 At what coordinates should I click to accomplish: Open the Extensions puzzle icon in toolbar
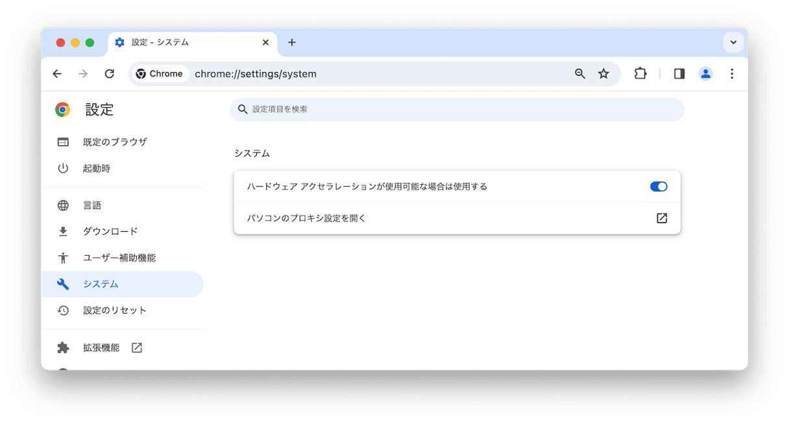640,74
